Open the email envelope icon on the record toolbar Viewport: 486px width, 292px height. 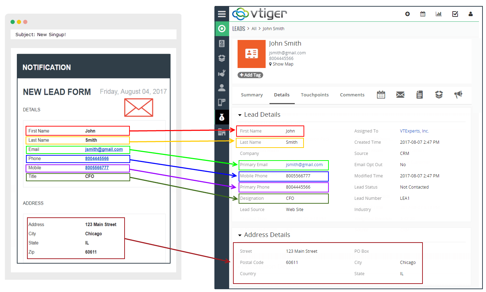[400, 95]
